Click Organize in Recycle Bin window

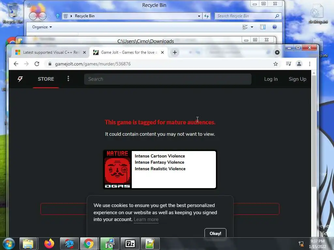tap(42, 27)
